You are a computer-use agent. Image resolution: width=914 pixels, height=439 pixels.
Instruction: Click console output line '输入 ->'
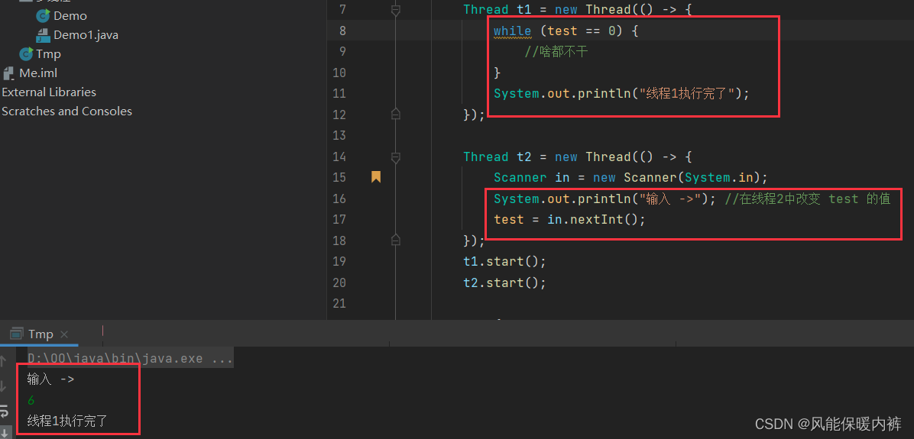pos(50,379)
